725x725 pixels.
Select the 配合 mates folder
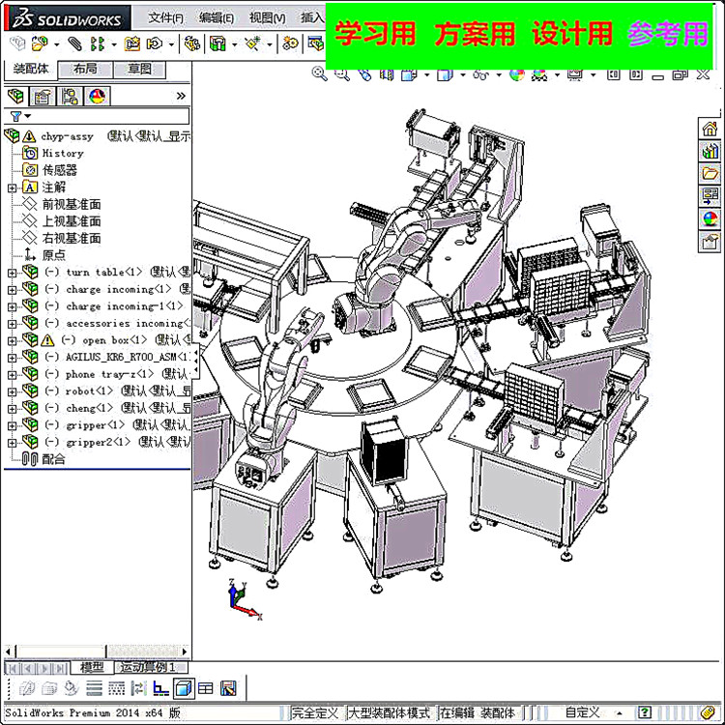53,459
